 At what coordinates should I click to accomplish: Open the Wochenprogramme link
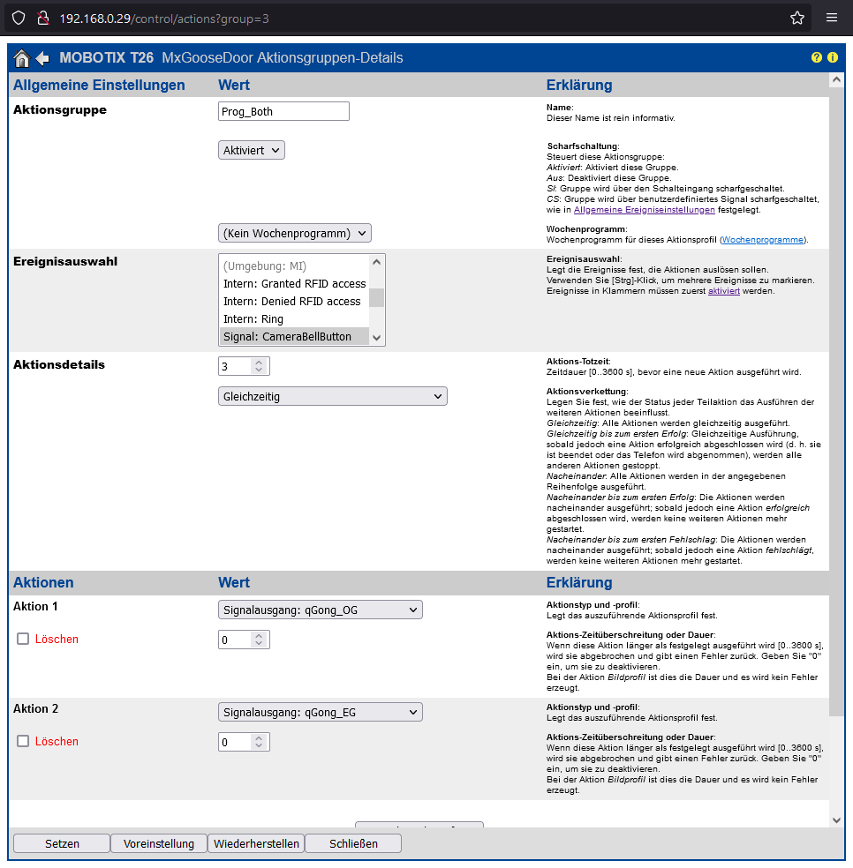click(x=763, y=240)
